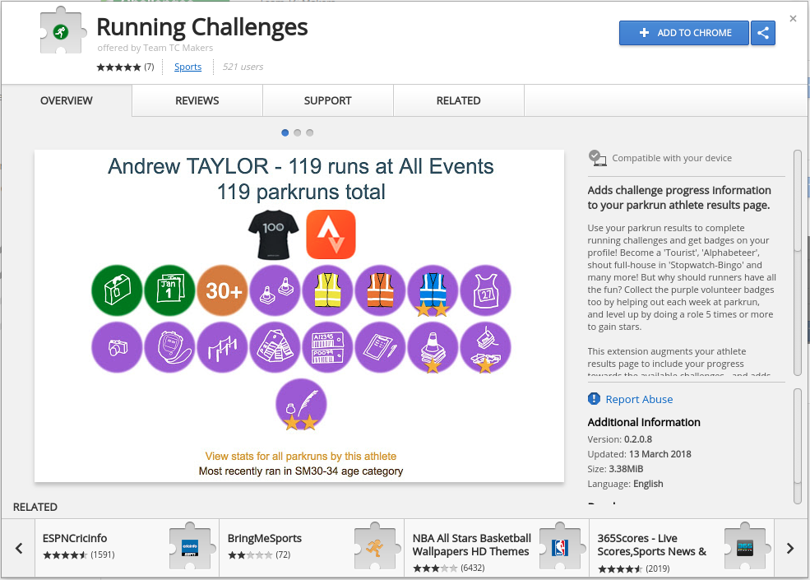Open the Strava icon on the results page
Image resolution: width=810 pixels, height=580 pixels.
[x=331, y=234]
